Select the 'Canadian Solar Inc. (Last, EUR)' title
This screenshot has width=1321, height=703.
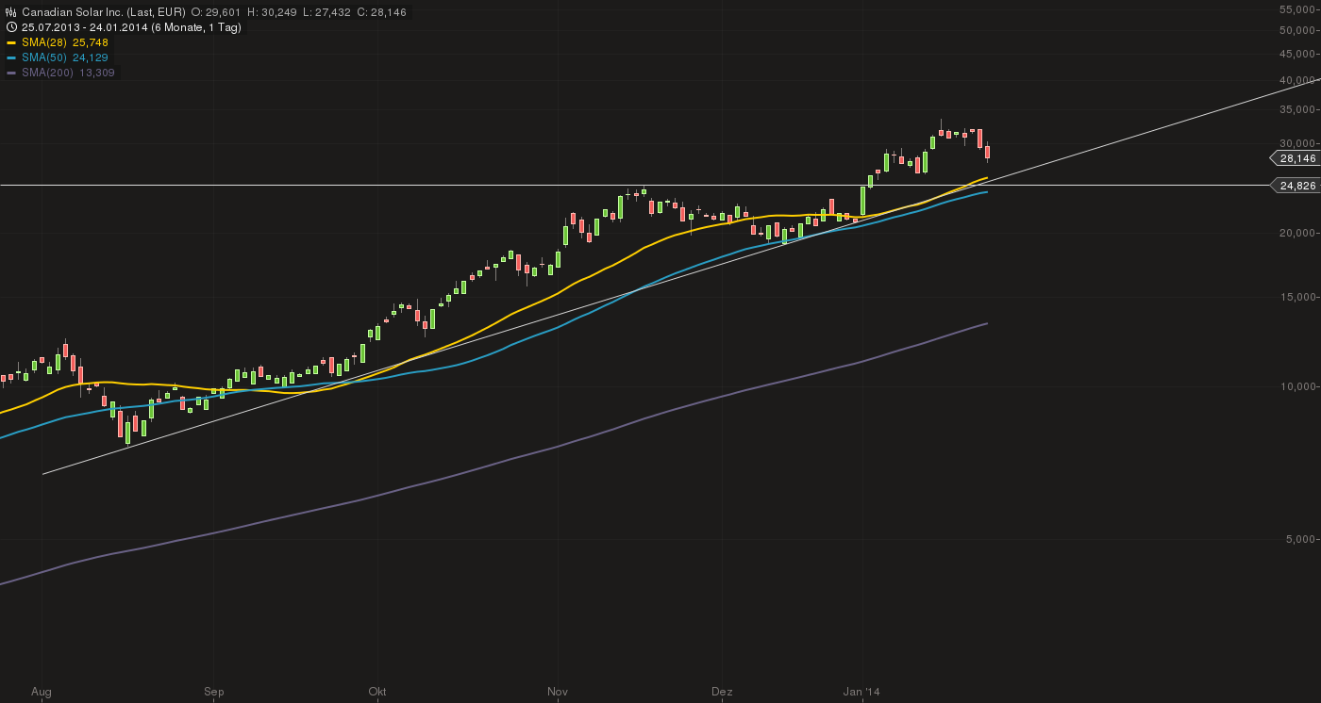(x=104, y=12)
